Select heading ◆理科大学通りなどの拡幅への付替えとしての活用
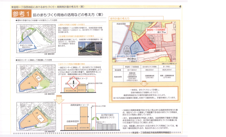The height and width of the screenshot is (137, 226). [x=36, y=20]
